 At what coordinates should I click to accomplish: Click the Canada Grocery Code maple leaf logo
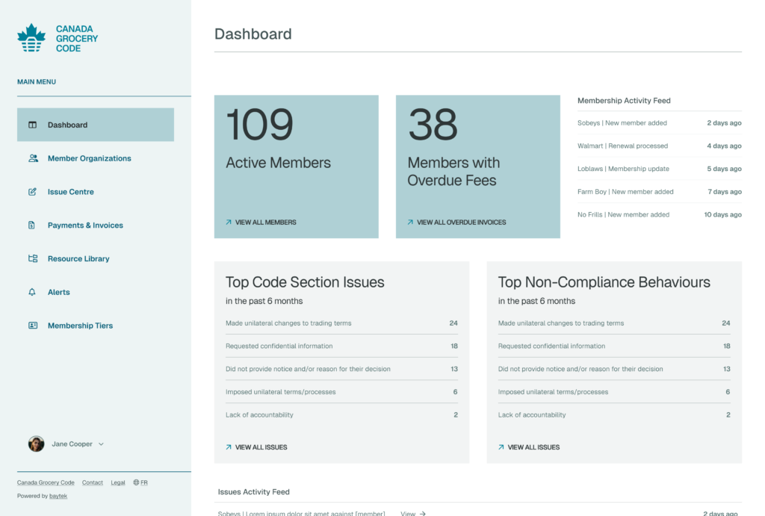(31, 38)
